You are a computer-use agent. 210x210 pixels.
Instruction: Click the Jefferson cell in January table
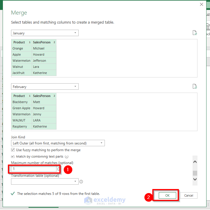pos(44,61)
